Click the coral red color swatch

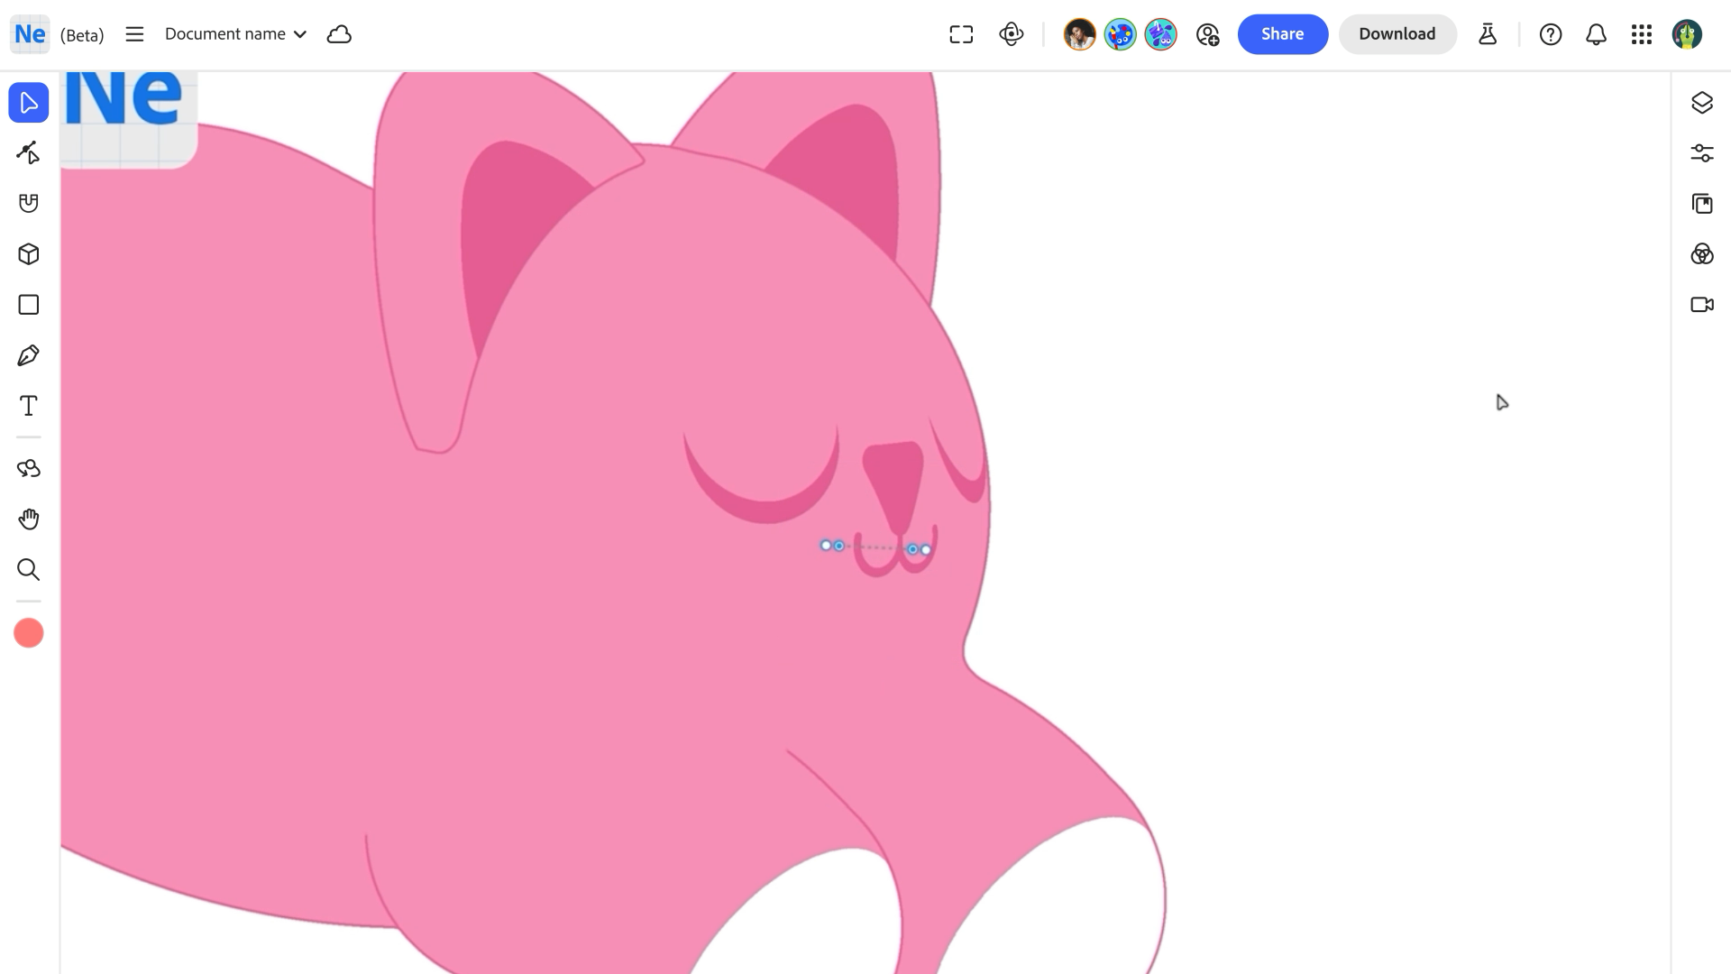(x=29, y=633)
